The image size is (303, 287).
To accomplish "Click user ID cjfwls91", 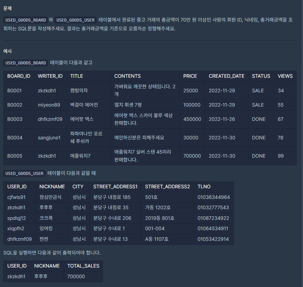I will click(x=16, y=197).
